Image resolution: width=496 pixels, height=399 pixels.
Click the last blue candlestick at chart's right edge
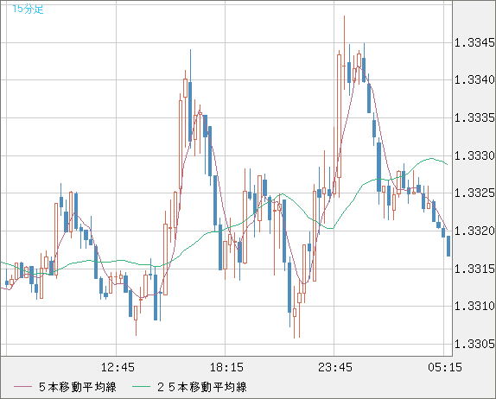pos(448,246)
